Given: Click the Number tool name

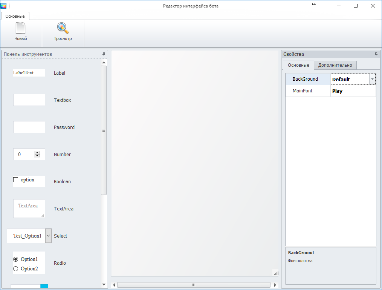Looking at the screenshot, I should pyautogui.click(x=62, y=154).
